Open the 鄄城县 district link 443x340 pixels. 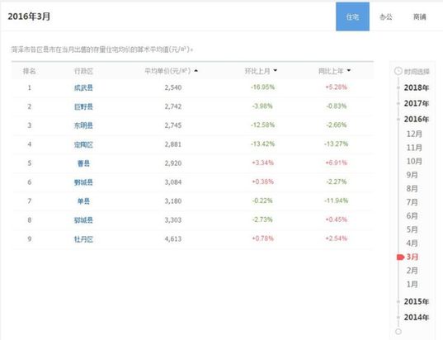click(x=83, y=182)
